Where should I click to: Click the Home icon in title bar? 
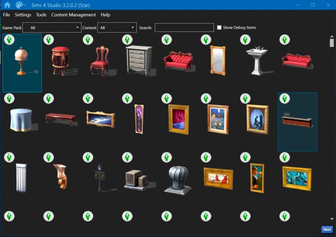pos(7,5)
